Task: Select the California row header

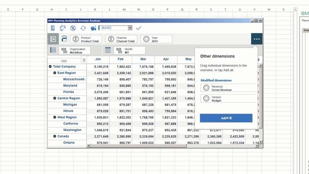Action: [x=70, y=124]
